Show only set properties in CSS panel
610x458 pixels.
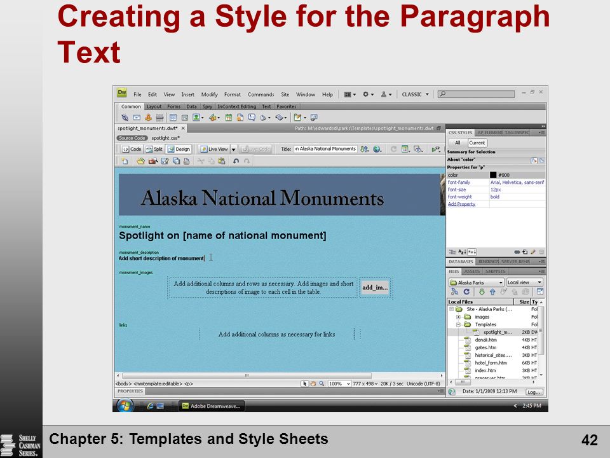pyautogui.click(x=471, y=252)
